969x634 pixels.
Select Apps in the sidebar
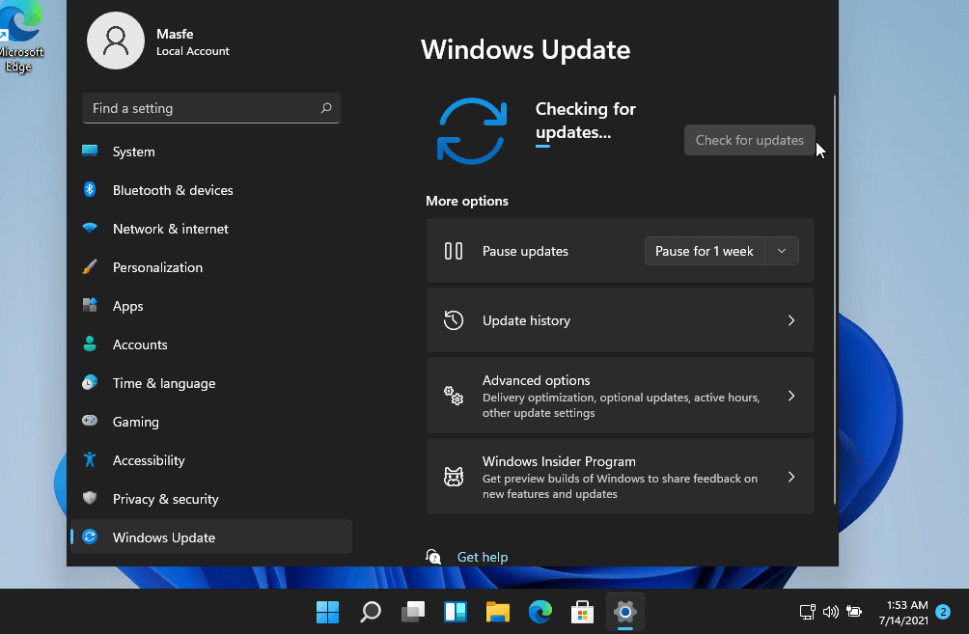[x=210, y=306]
